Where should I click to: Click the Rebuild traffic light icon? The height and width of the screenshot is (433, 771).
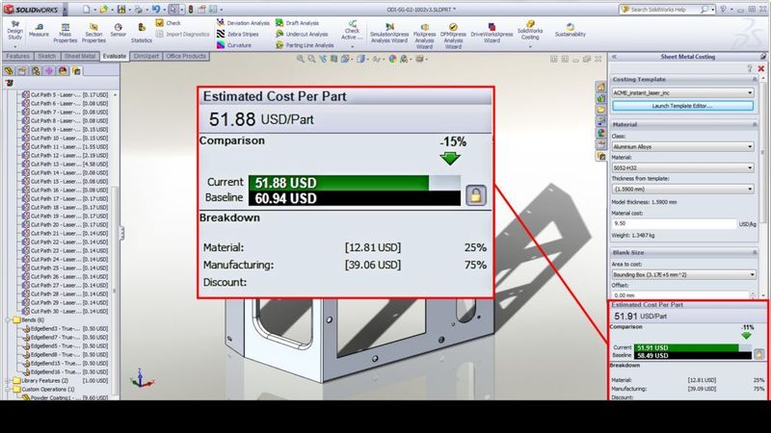tap(191, 10)
